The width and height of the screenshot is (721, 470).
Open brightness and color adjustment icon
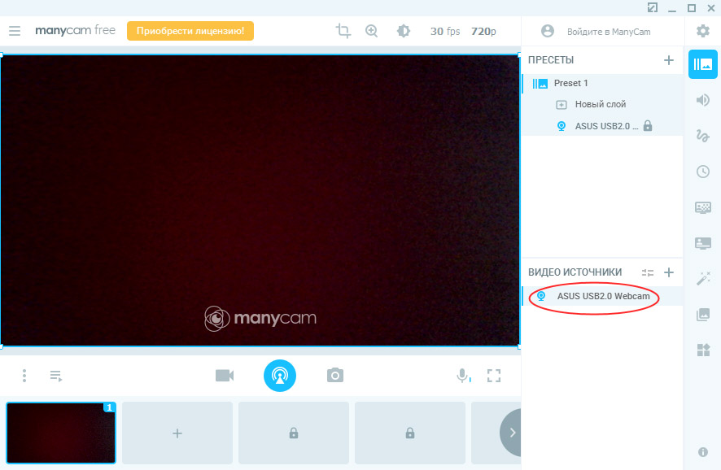[x=404, y=31]
